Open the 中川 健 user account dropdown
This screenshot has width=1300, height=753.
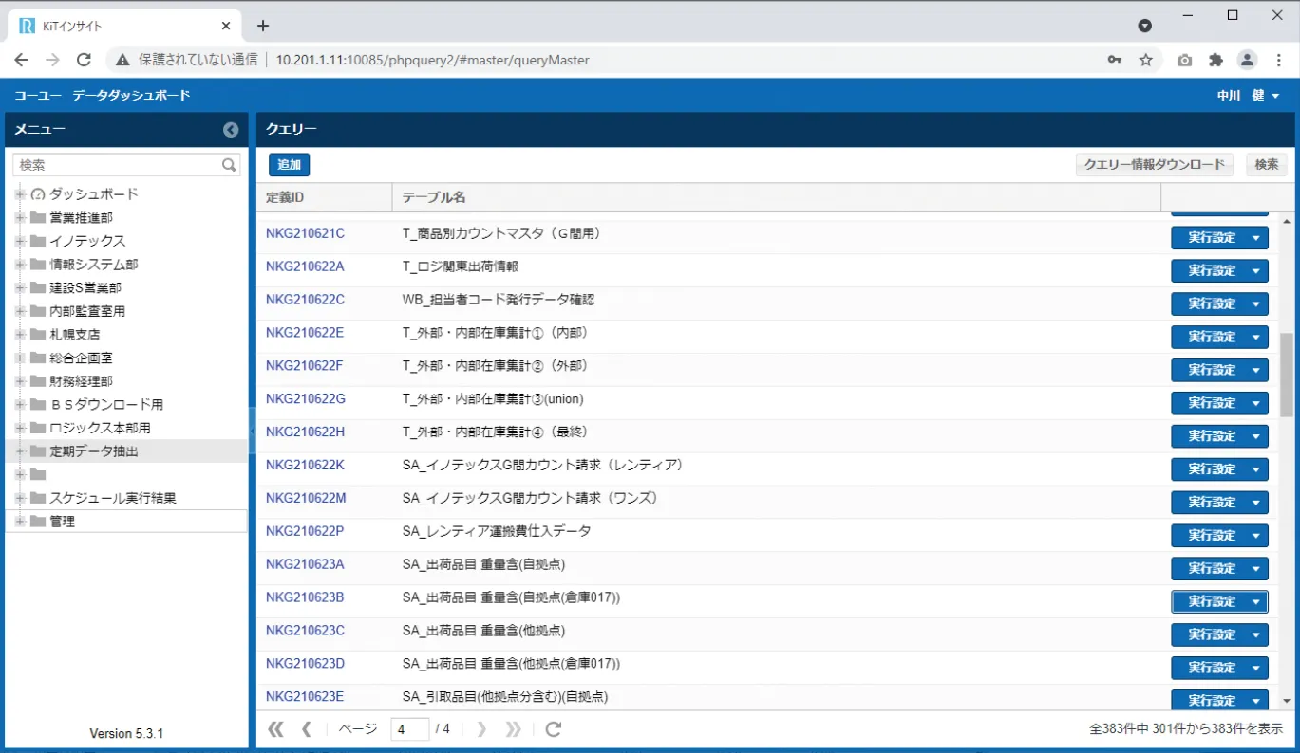tap(1247, 95)
